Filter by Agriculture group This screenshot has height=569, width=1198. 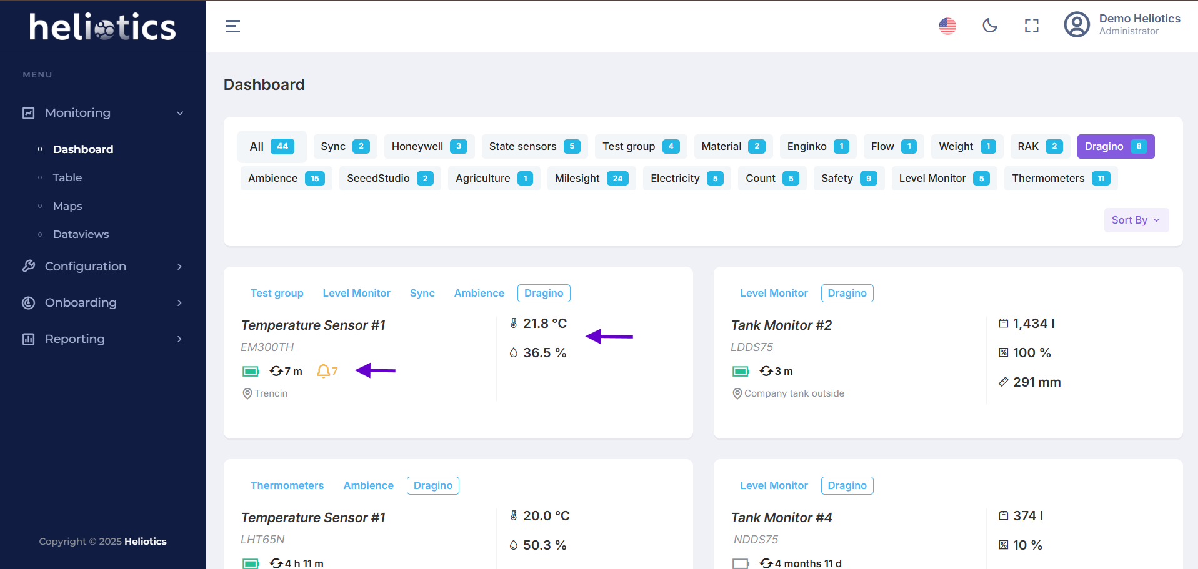(494, 178)
